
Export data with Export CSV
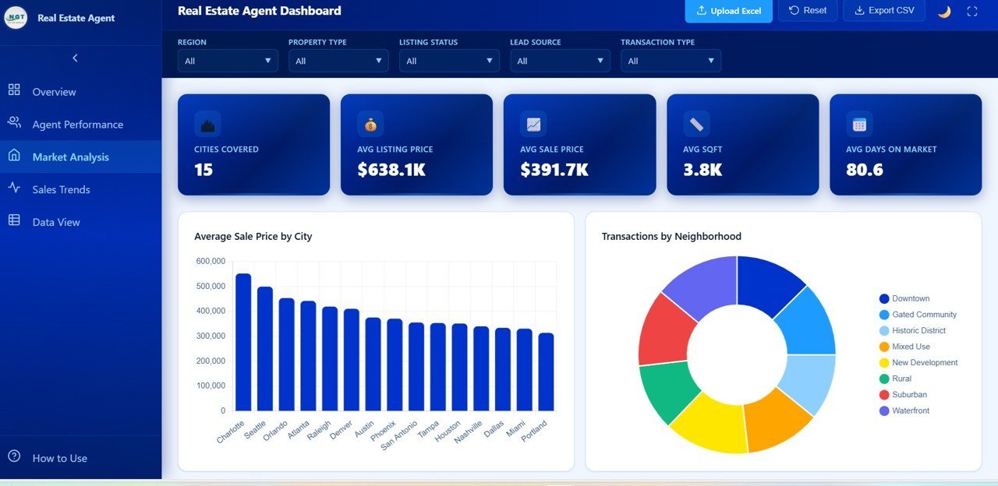pos(883,11)
